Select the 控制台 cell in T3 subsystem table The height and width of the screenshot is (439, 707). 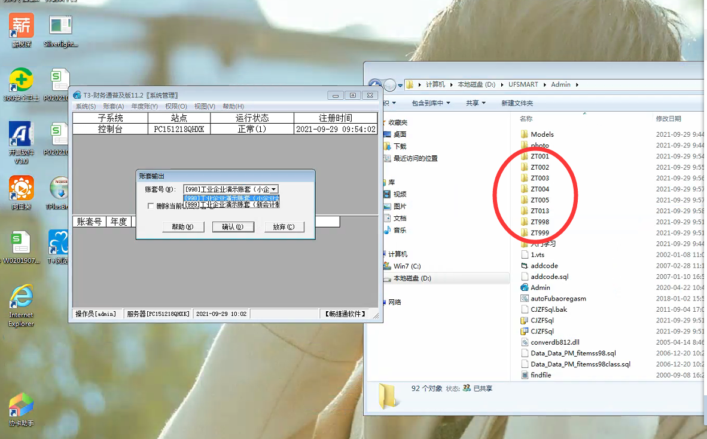click(x=111, y=129)
